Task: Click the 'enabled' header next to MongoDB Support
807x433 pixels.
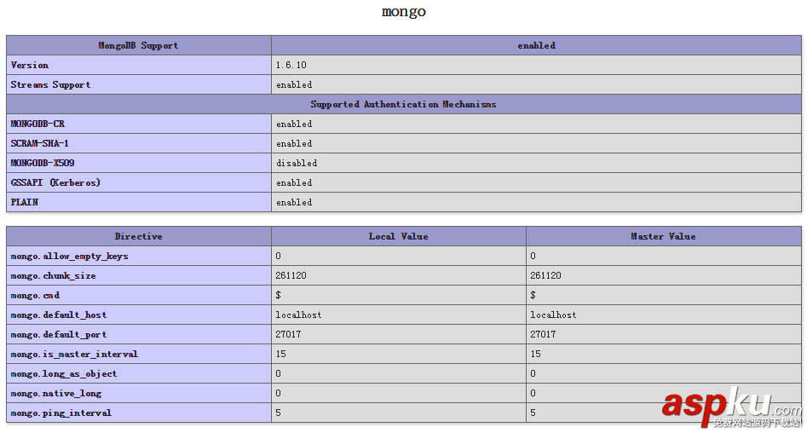Action: tap(536, 45)
